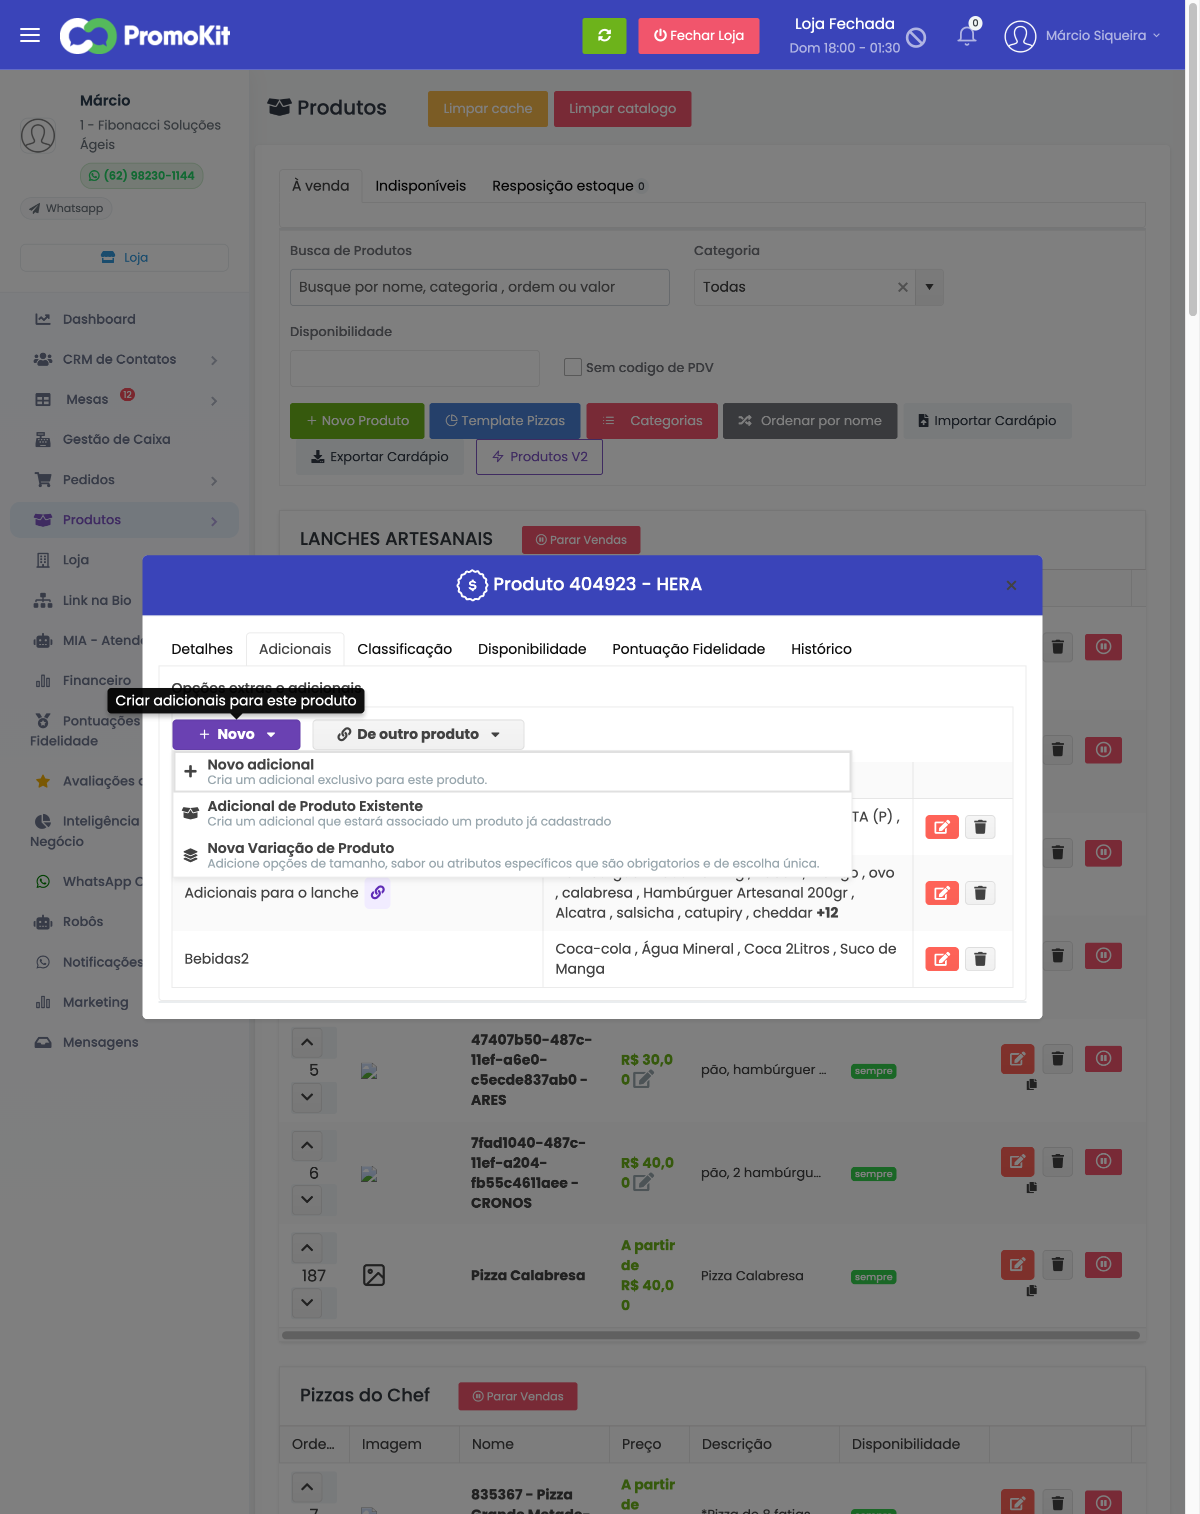1200x1514 pixels.
Task: Click the Fechar Loja button
Action: point(698,36)
